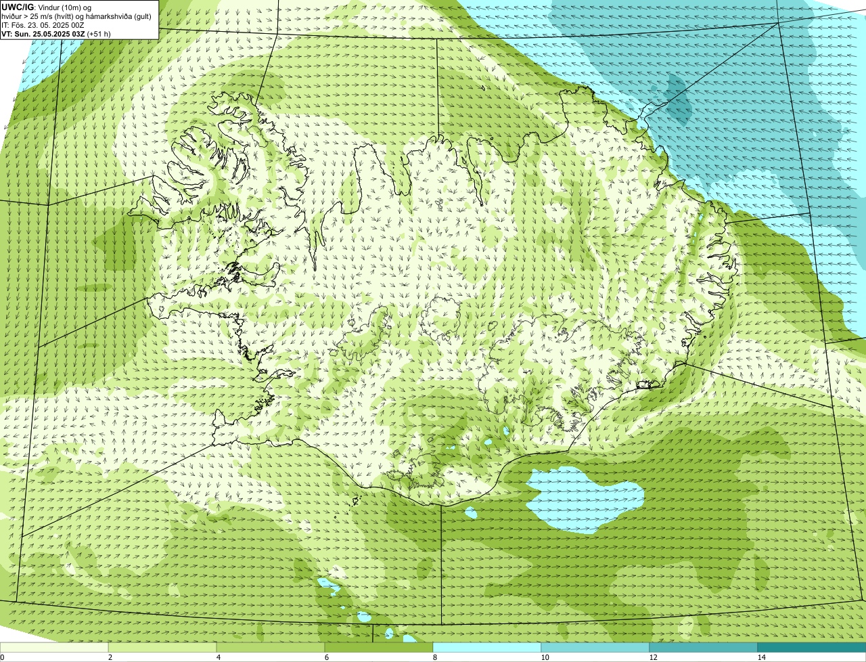The height and width of the screenshot is (662, 866).
Task: Click the legend scale label '10'
Action: pyautogui.click(x=545, y=657)
